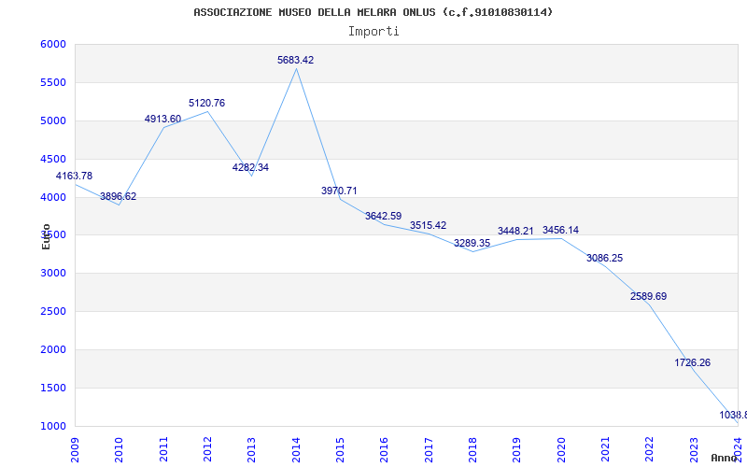Select the 2015 year tick label
747x467 pixels.
click(340, 450)
